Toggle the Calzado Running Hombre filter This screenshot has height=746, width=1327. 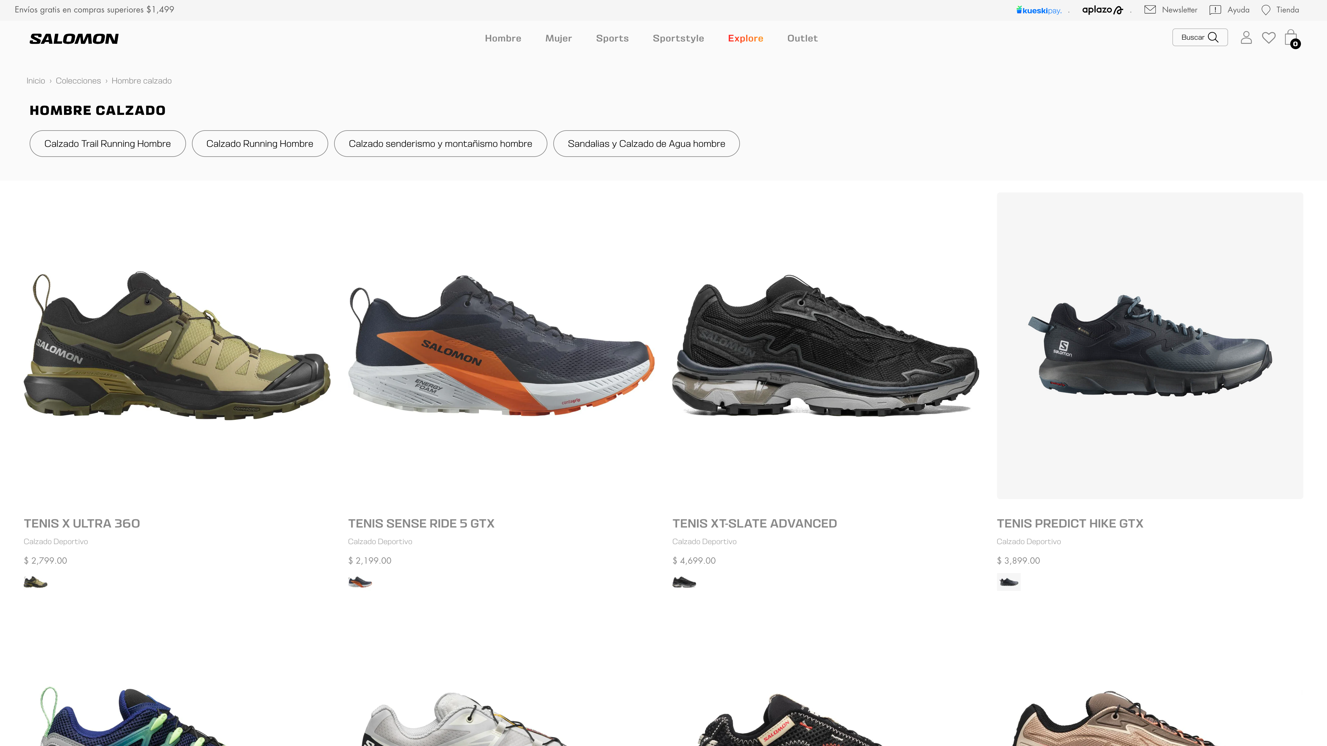coord(260,144)
